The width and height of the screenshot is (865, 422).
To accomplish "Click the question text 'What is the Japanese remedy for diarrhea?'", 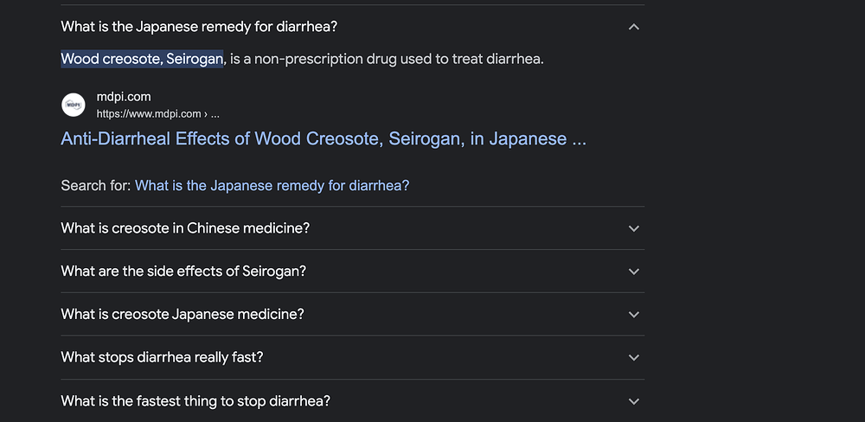I will tap(199, 27).
